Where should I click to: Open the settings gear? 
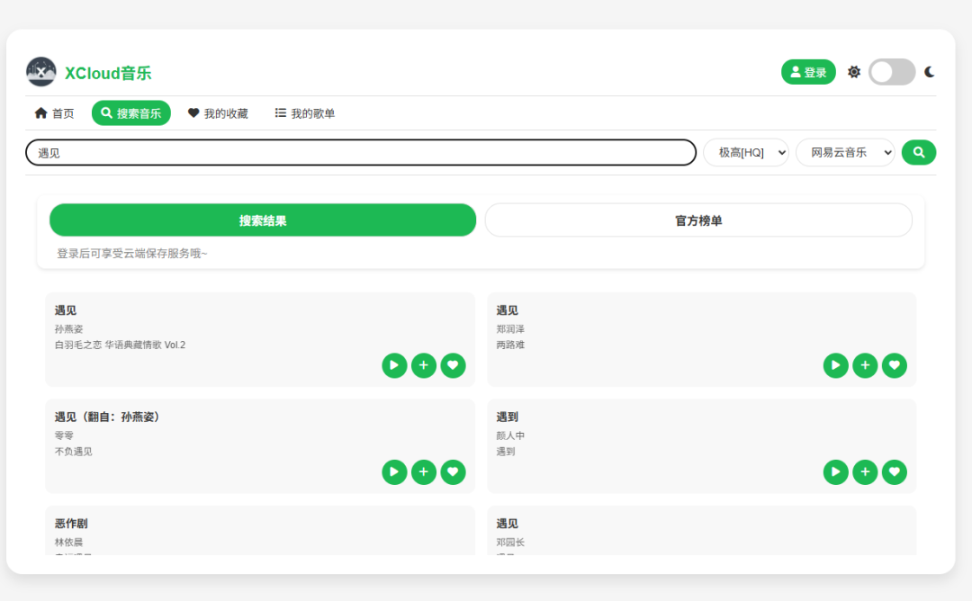pyautogui.click(x=853, y=72)
